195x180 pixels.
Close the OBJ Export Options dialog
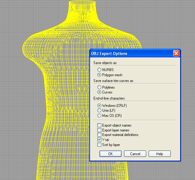click(x=176, y=53)
